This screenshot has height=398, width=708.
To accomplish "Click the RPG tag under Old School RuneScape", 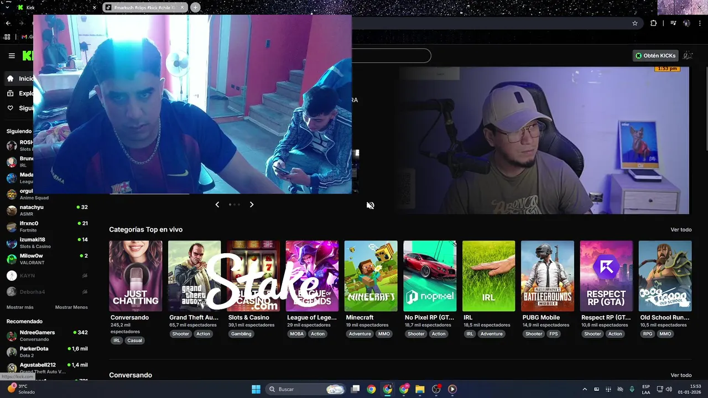I will 647,334.
